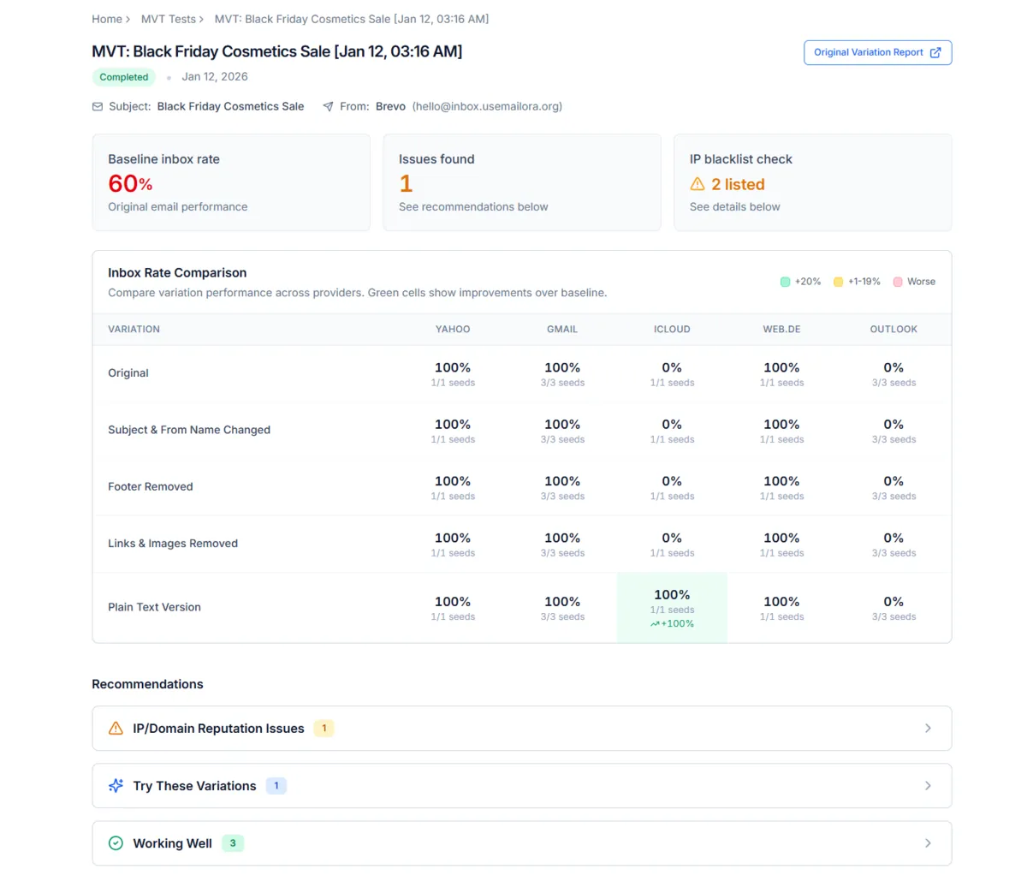
Task: Click the ICLOUD column header
Action: [x=672, y=329]
